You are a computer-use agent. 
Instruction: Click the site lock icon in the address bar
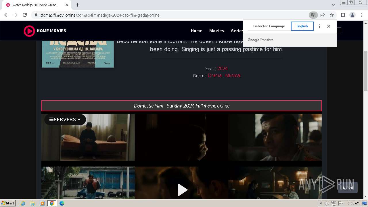click(36, 15)
